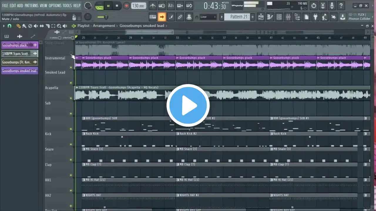Select the Mute tool
The image size is (376, 211).
pyautogui.click(x=36, y=26)
